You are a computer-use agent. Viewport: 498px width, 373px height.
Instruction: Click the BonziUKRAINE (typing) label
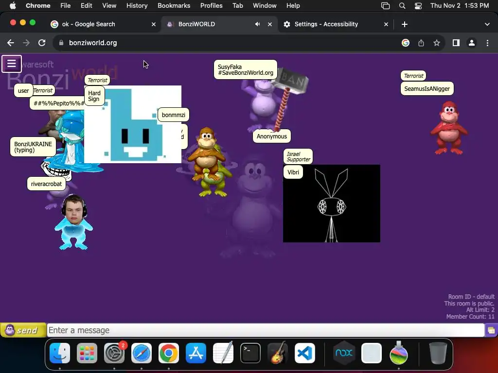point(33,147)
